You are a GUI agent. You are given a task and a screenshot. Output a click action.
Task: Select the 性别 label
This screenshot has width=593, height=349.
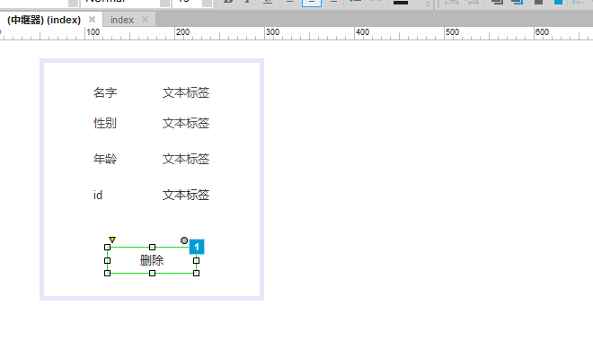coord(105,123)
